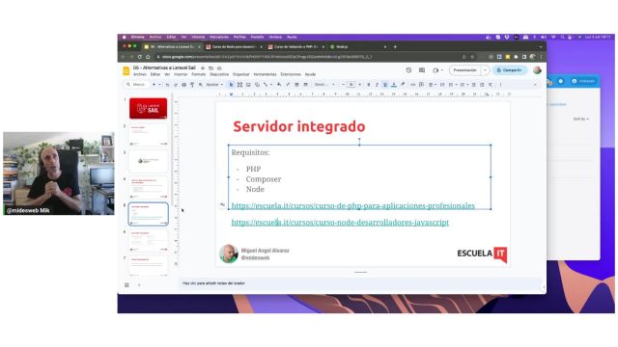Toggle underline formatting
Viewport: 618px width, 347px height.
[x=385, y=85]
